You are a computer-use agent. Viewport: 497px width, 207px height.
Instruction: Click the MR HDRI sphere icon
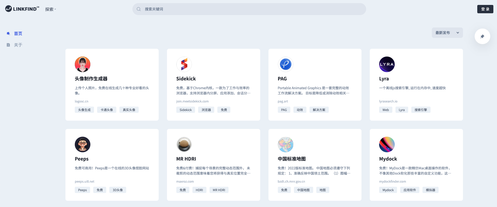(184, 144)
